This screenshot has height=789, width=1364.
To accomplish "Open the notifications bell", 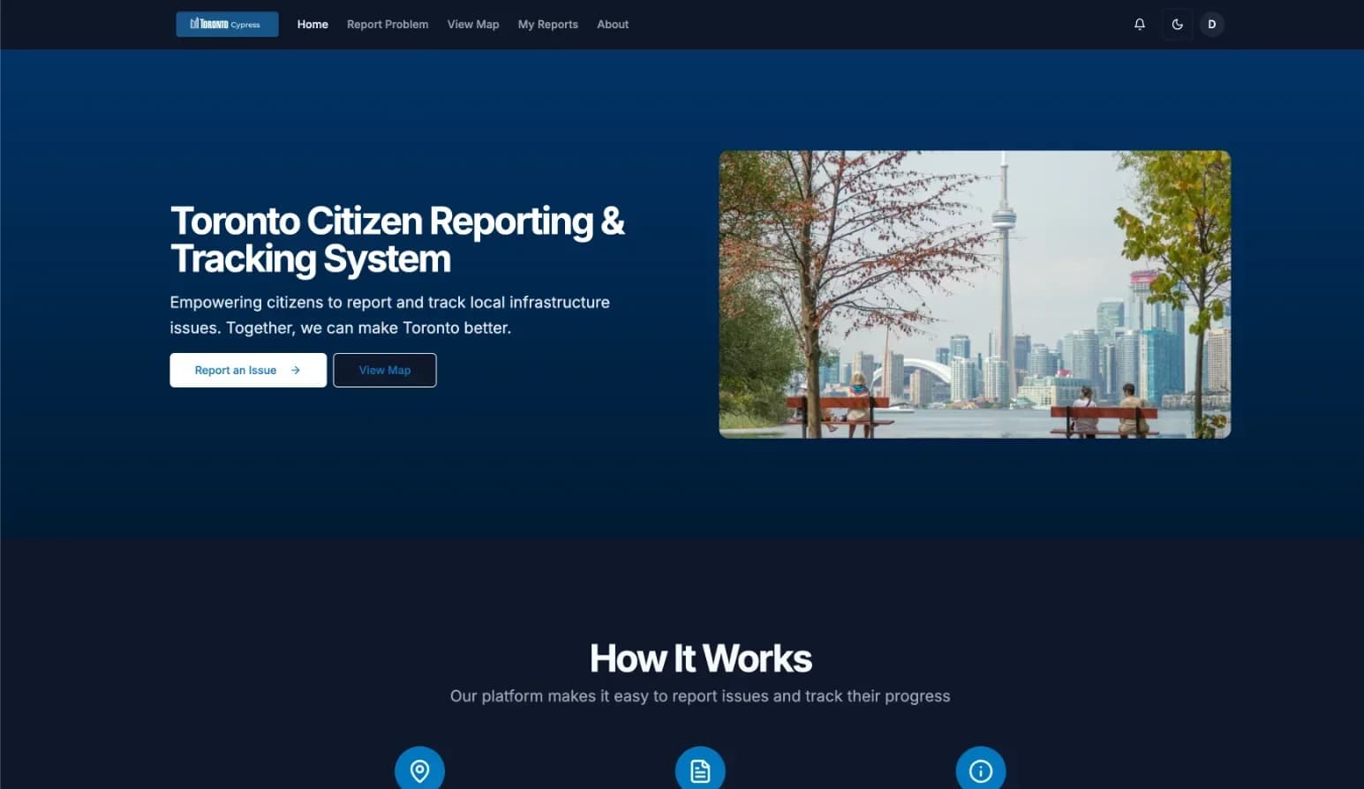I will (1140, 24).
